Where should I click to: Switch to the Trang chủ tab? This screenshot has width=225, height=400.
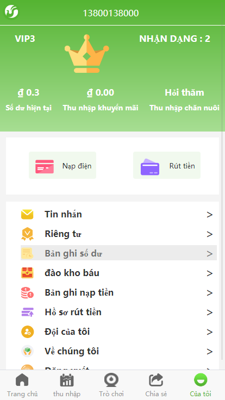[22, 385]
